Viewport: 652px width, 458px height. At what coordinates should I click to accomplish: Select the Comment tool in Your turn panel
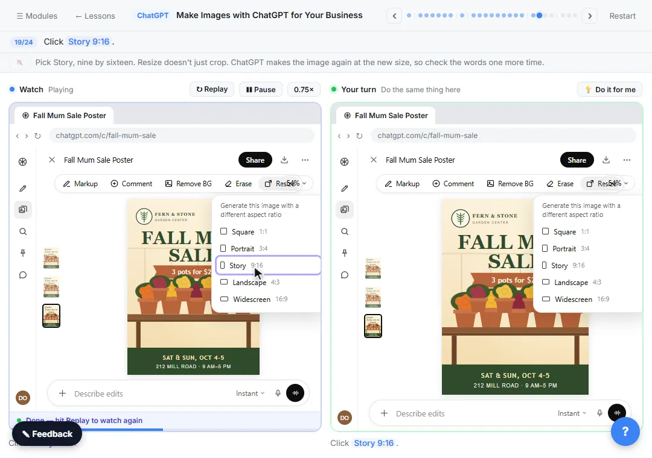[x=453, y=184]
